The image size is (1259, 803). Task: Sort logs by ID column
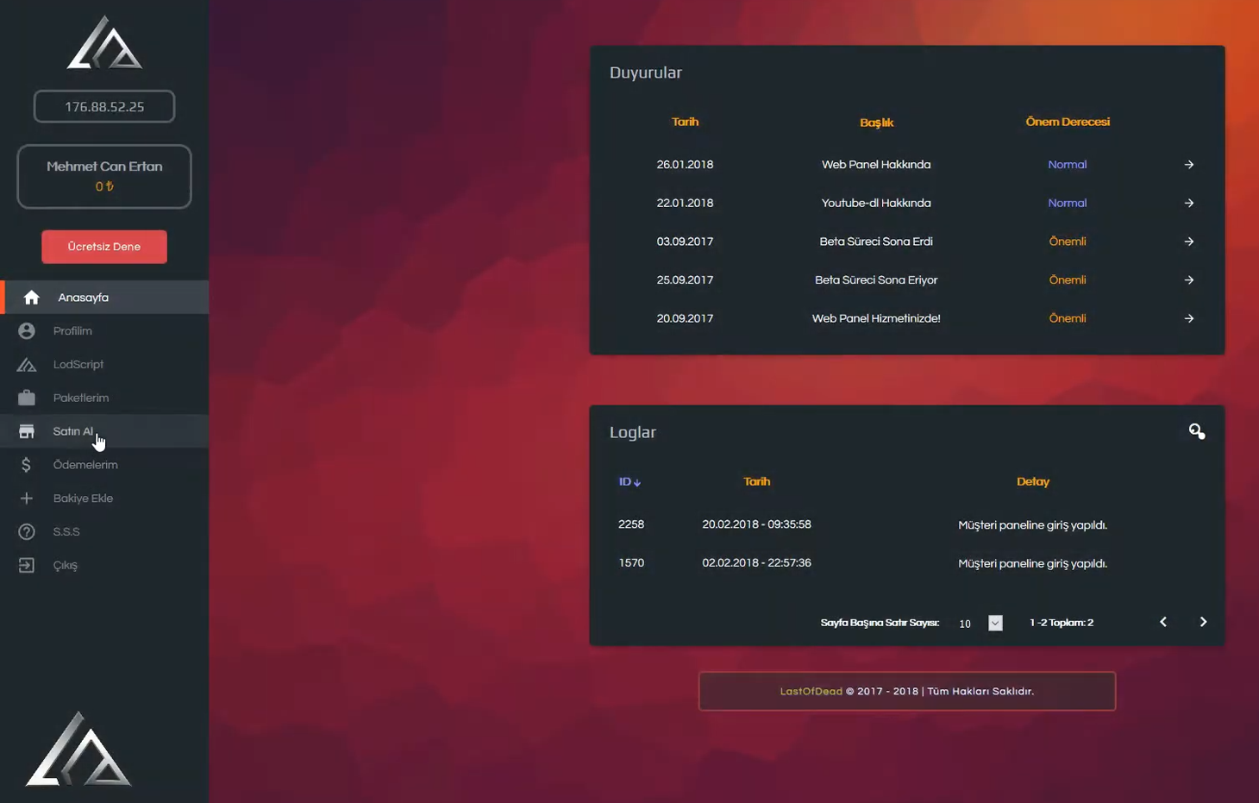click(629, 482)
